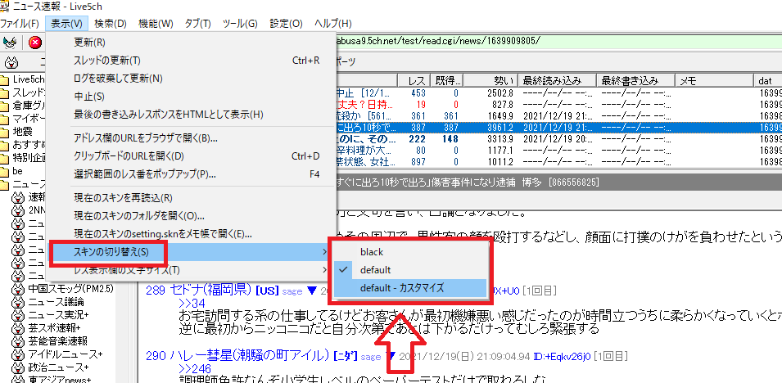
Task: Choose クリップボードのURLを開く(D)
Action: point(191,156)
